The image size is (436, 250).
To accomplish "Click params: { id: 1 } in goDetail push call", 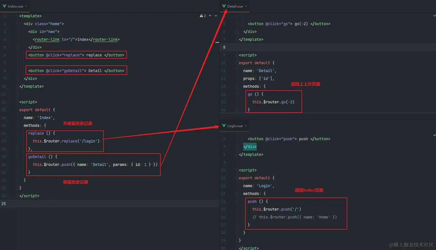I will tap(133, 165).
